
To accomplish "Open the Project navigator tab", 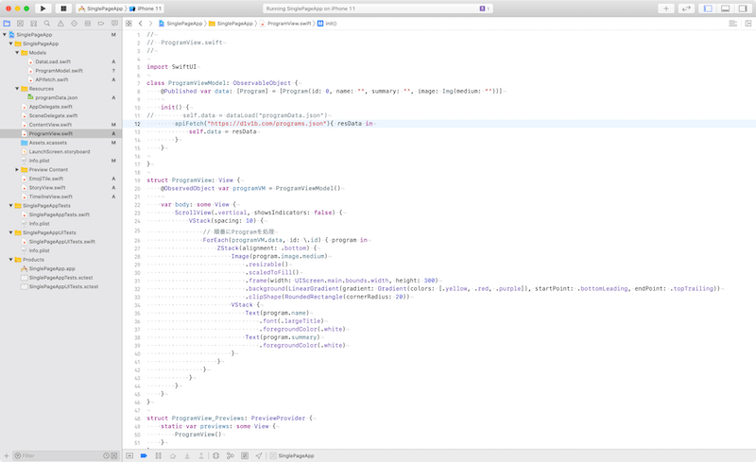I will point(7,24).
